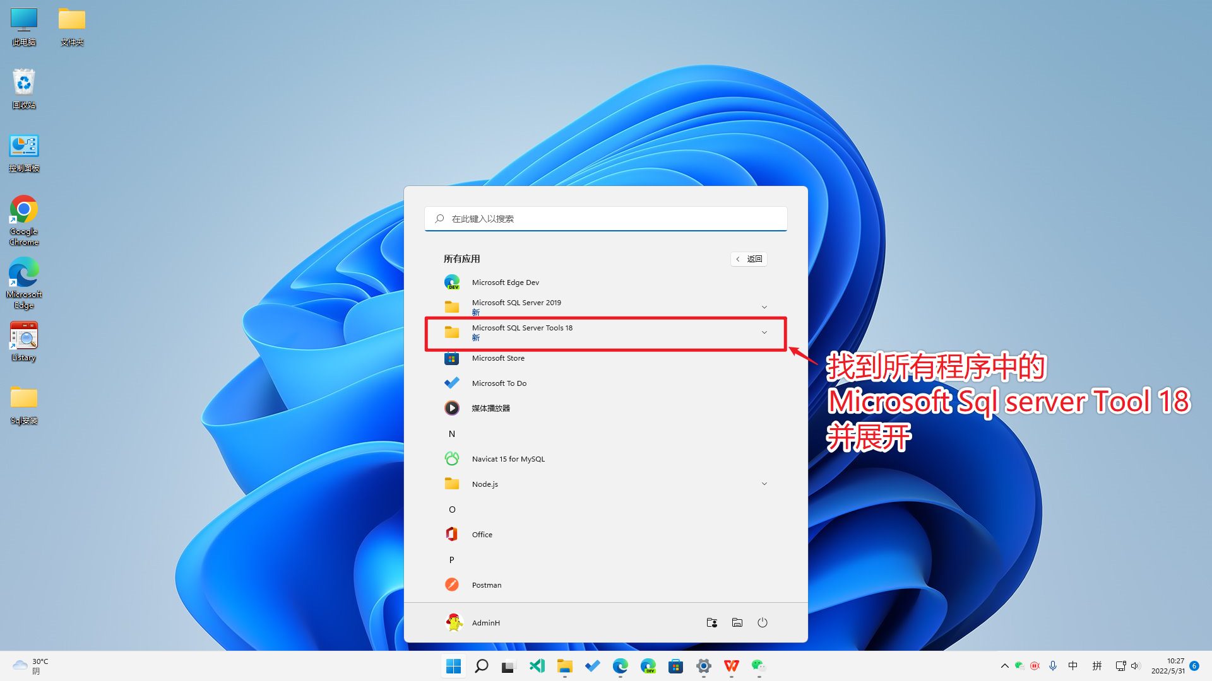Launch Microsoft To Do from the app list
Screen dimensions: 1212x681
pos(605,383)
